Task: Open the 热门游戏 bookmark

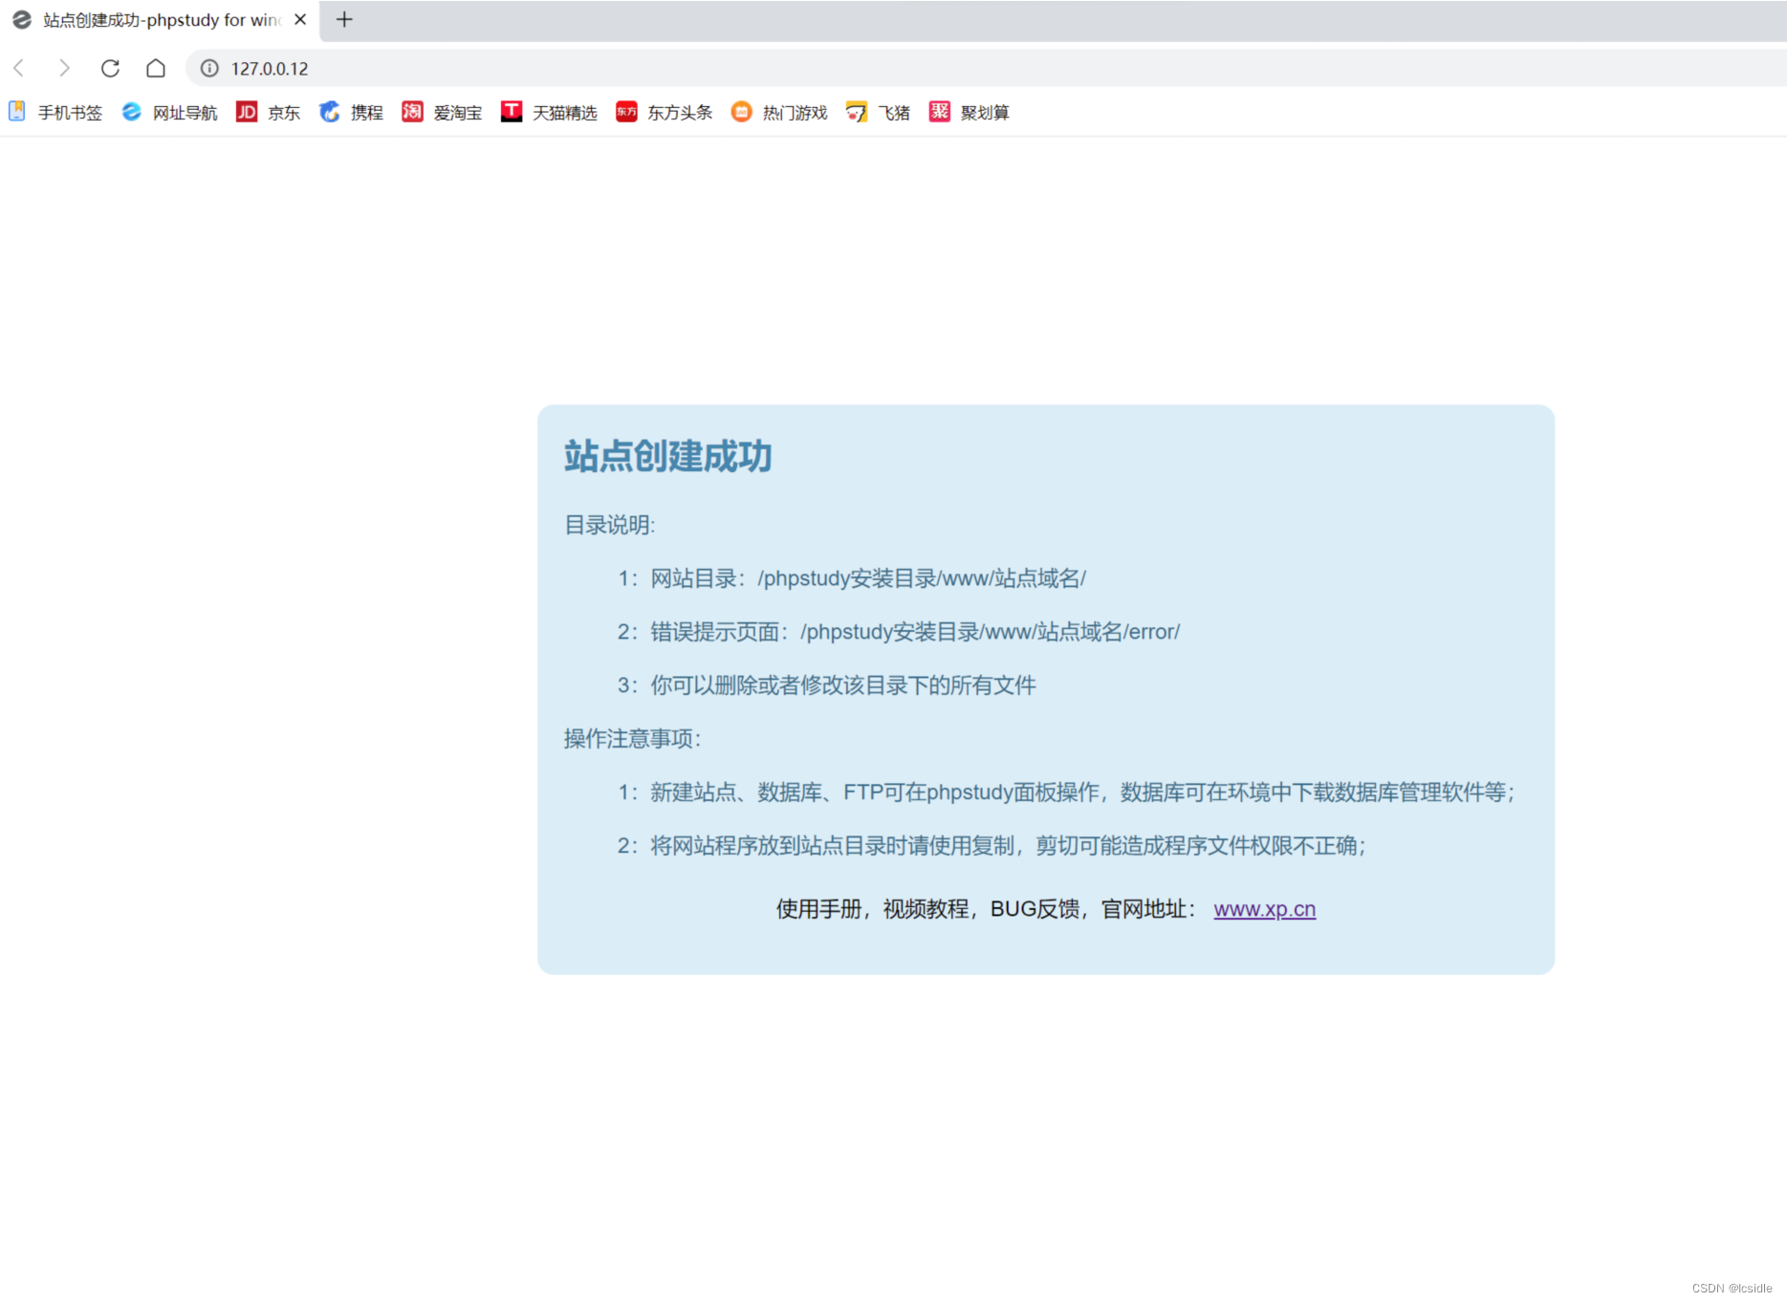Action: coord(778,112)
